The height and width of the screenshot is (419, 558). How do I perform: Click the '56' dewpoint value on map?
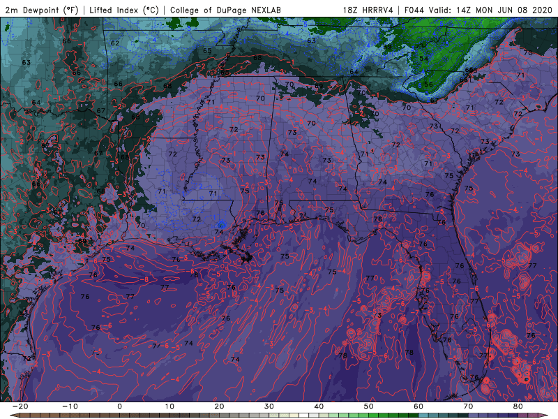click(428, 84)
